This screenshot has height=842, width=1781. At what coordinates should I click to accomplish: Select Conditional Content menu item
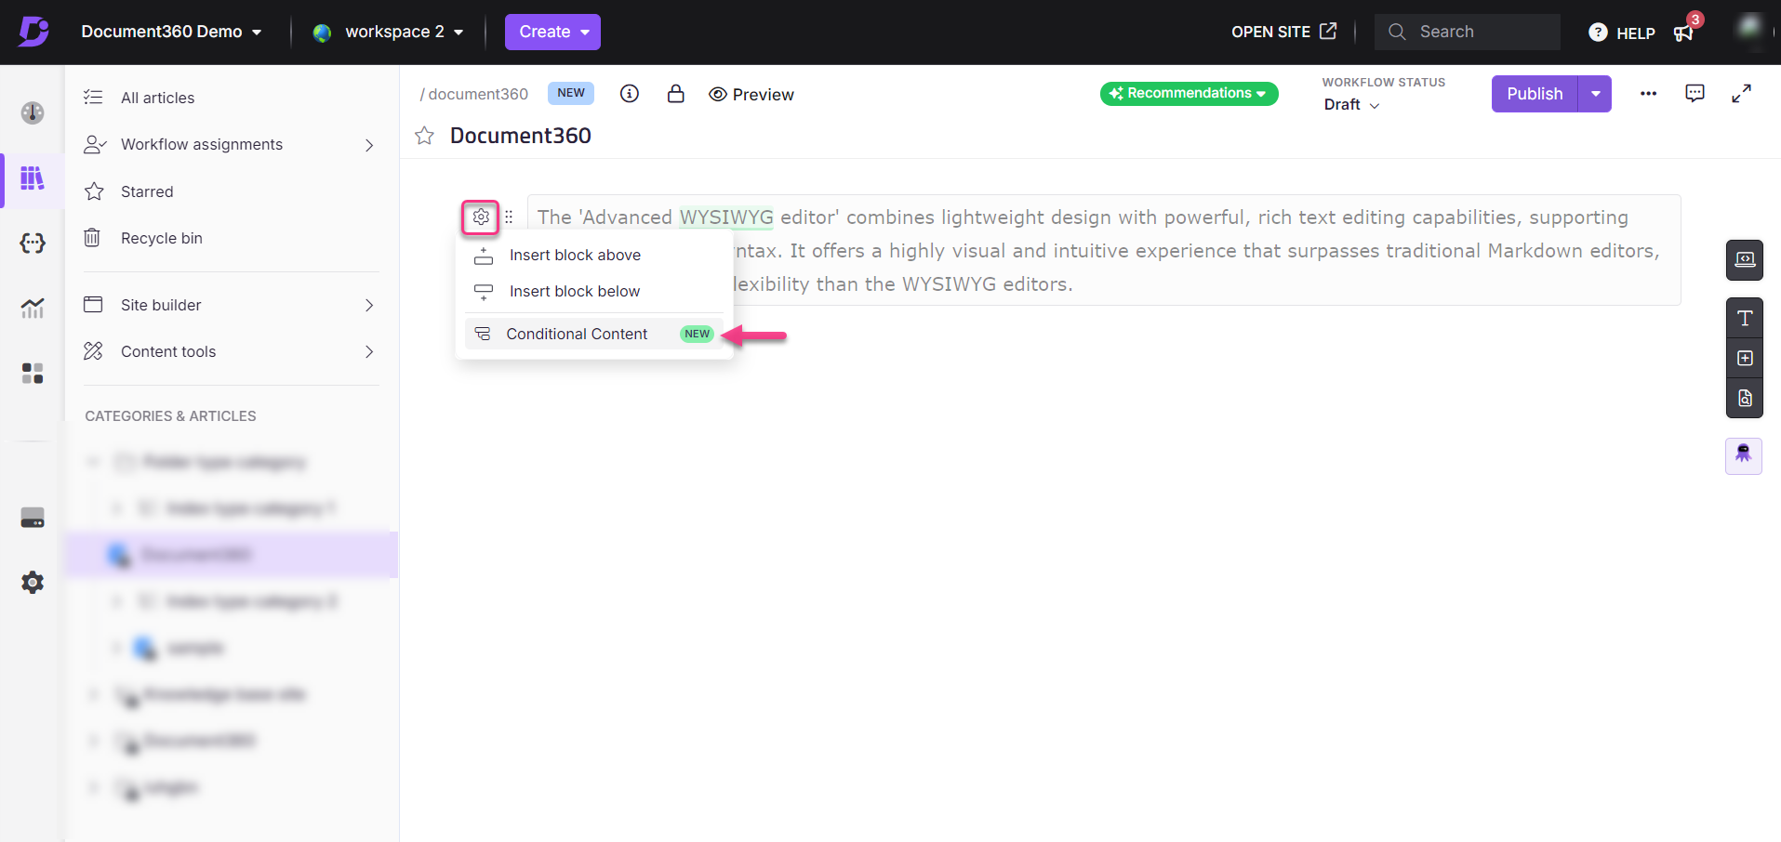(594, 334)
